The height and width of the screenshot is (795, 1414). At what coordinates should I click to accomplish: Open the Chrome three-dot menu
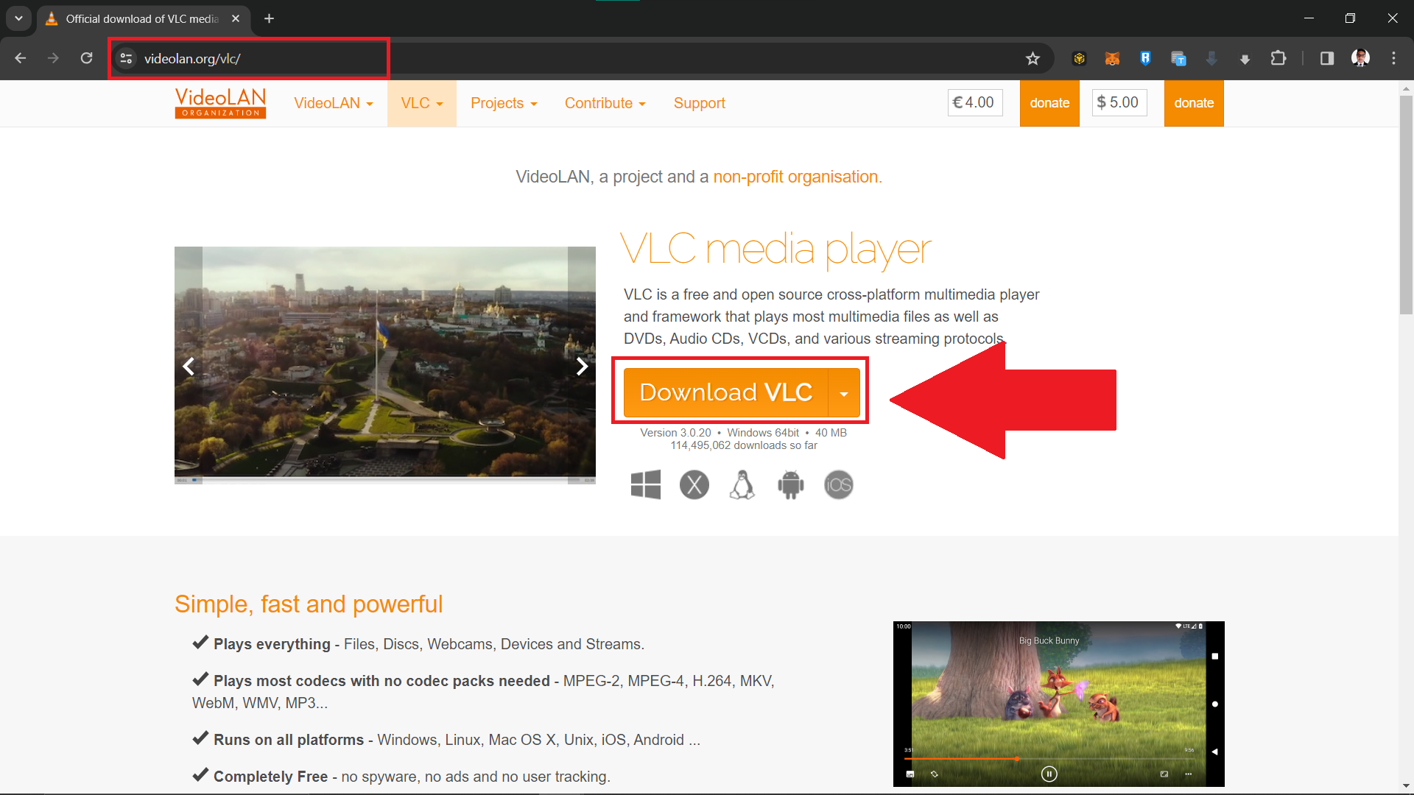[x=1393, y=58]
